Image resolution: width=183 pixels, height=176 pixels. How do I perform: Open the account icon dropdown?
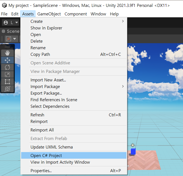click(10, 23)
